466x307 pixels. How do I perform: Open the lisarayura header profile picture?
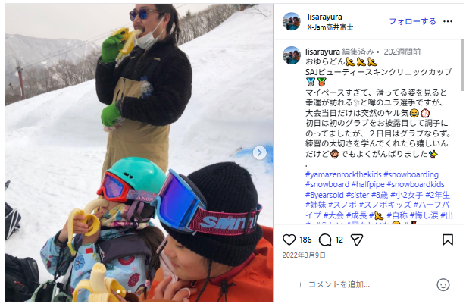pyautogui.click(x=292, y=21)
